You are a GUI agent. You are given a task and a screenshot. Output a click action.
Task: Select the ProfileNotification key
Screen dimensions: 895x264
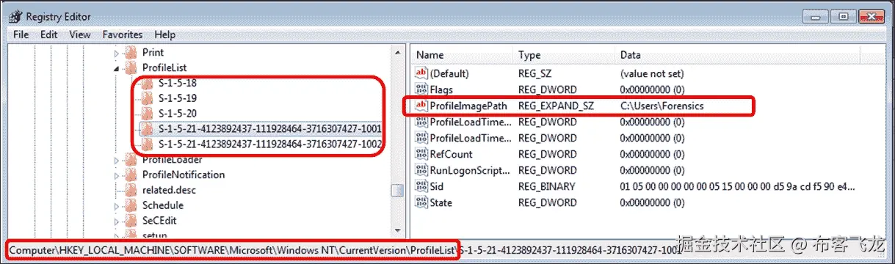(x=184, y=175)
